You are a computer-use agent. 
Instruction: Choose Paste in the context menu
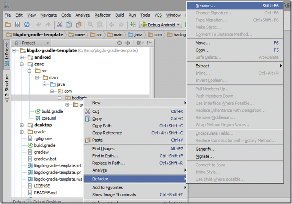[x=135, y=140]
